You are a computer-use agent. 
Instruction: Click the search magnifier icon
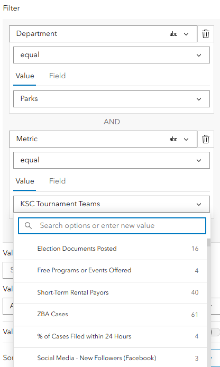(29, 226)
